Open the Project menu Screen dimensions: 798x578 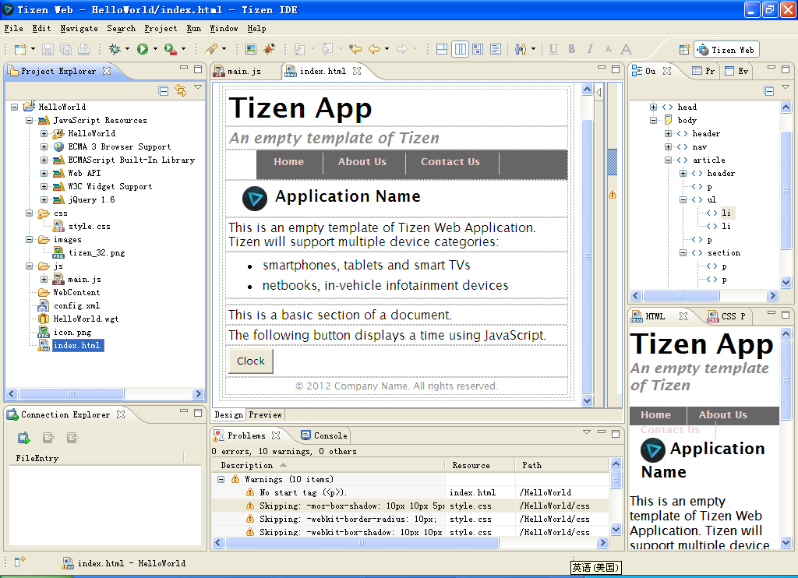pos(161,29)
